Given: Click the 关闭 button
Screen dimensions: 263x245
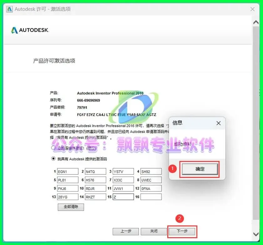Looking at the screenshot, I should pos(154,232).
